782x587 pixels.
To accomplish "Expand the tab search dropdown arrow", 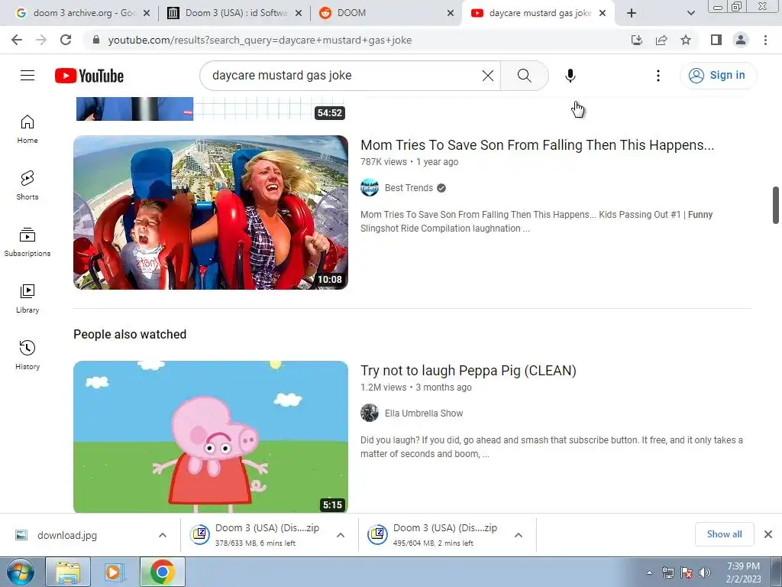I will [690, 13].
